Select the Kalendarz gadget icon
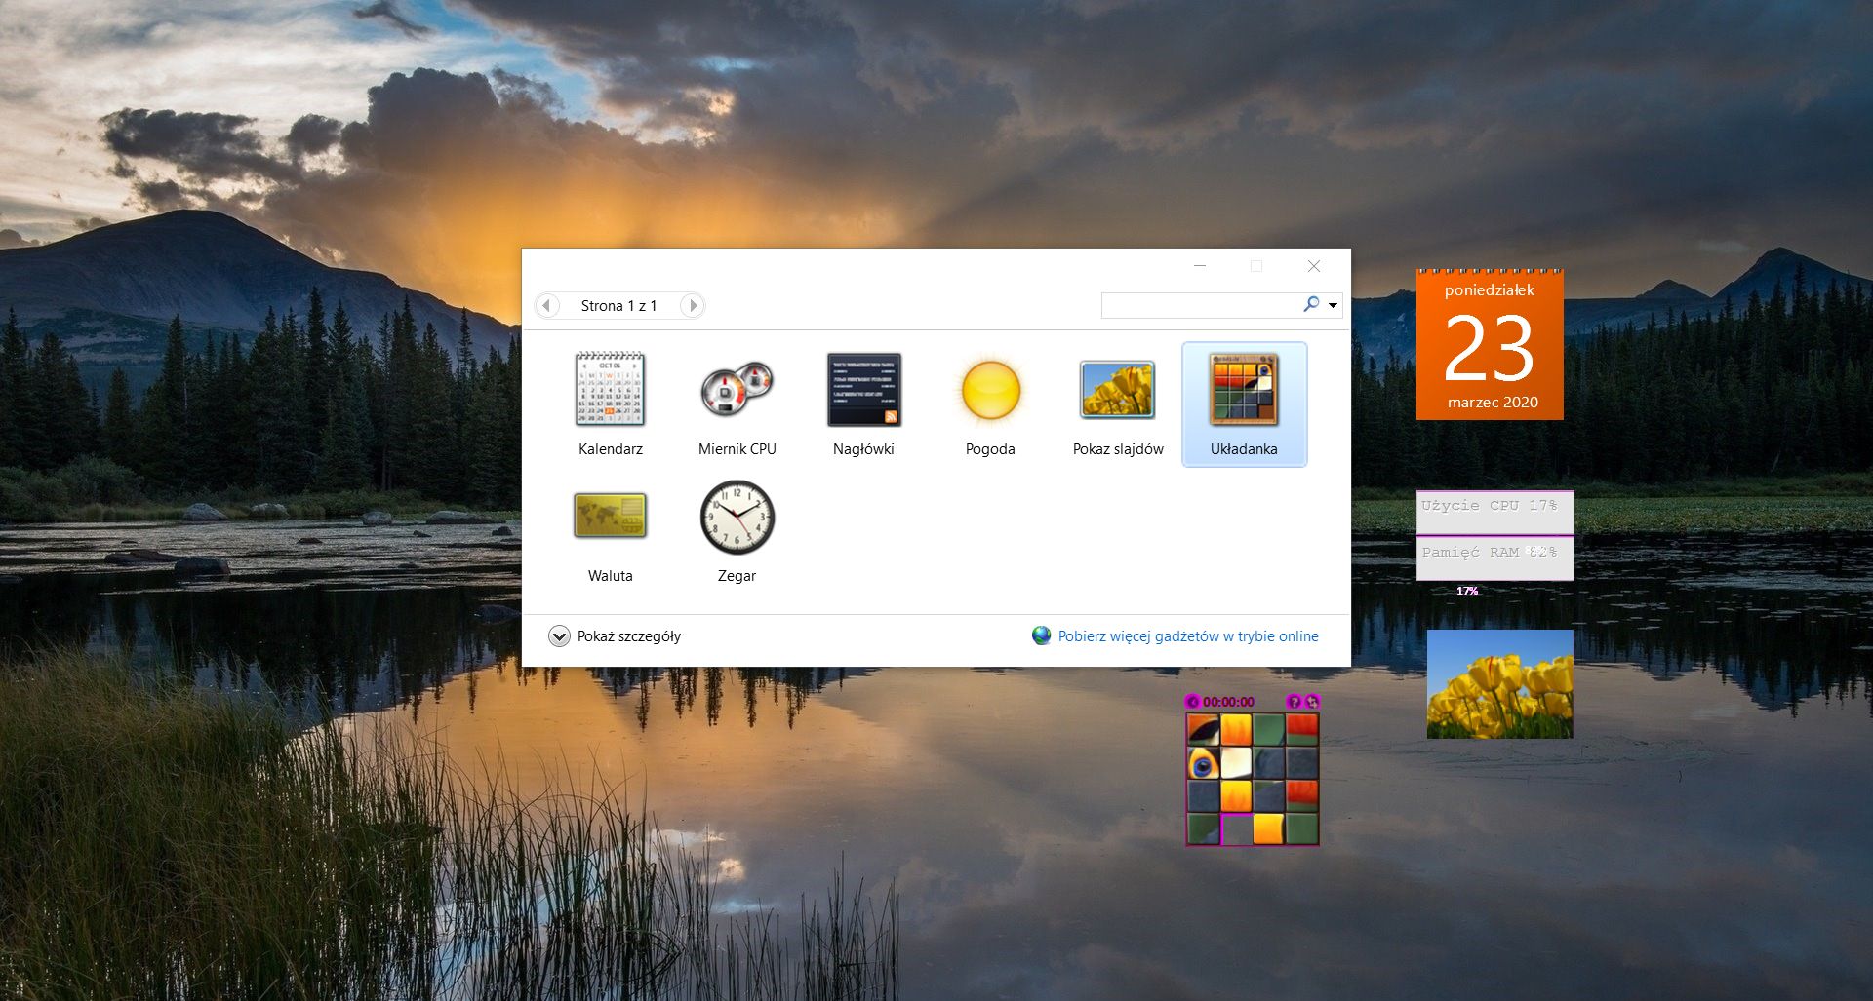The height and width of the screenshot is (1001, 1873). pos(610,390)
